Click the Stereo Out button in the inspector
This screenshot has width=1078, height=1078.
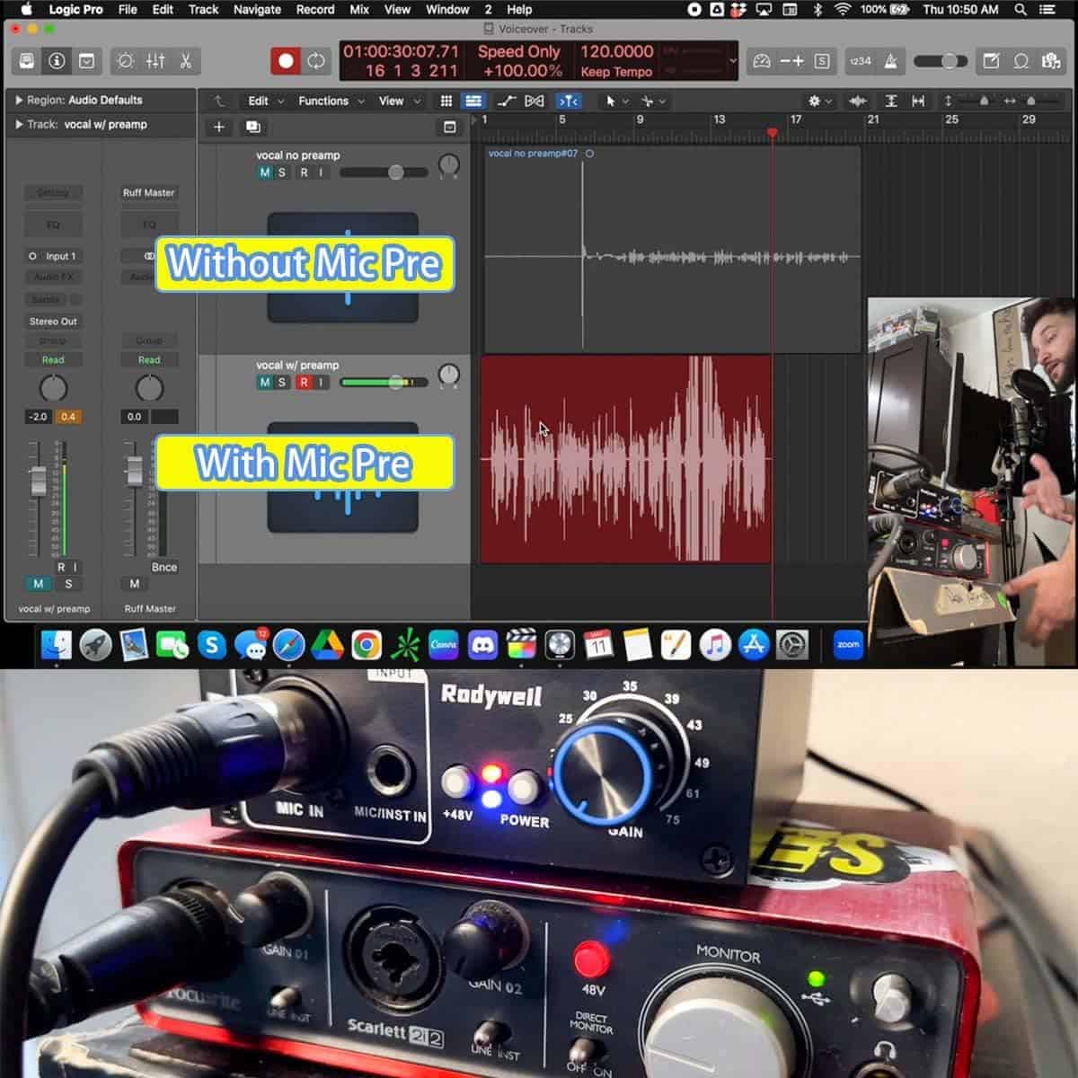53,321
